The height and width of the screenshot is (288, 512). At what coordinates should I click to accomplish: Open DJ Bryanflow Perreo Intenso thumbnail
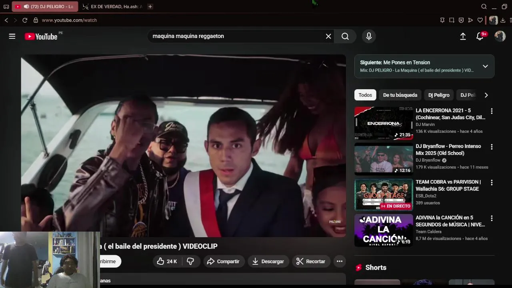384,159
